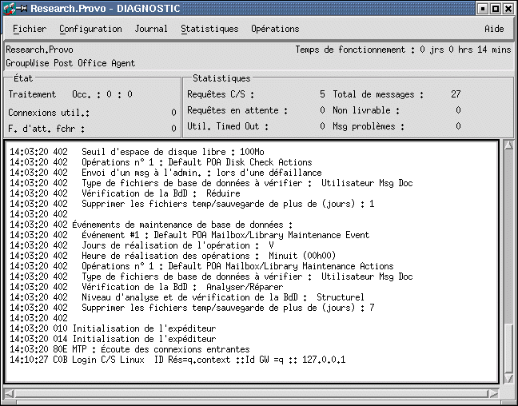The width and height of the screenshot is (518, 406).
Task: Open the Statistiques menu
Action: tap(209, 29)
